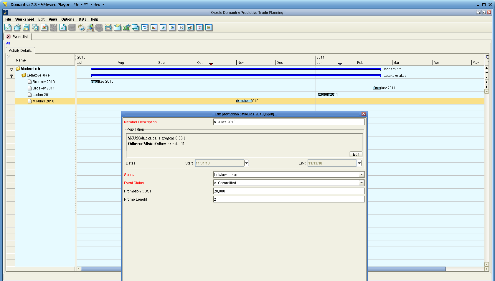The height and width of the screenshot is (281, 495).
Task: Click the delete worksheet red X icon
Action: 44,28
